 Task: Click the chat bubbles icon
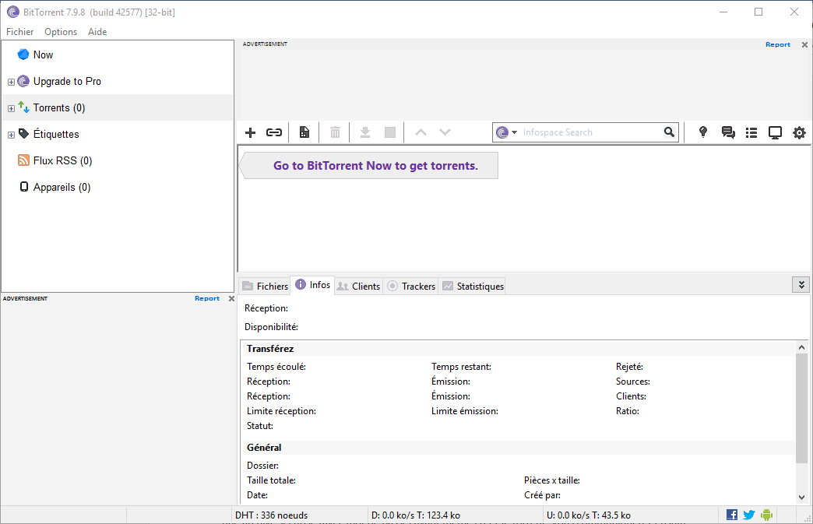click(728, 132)
